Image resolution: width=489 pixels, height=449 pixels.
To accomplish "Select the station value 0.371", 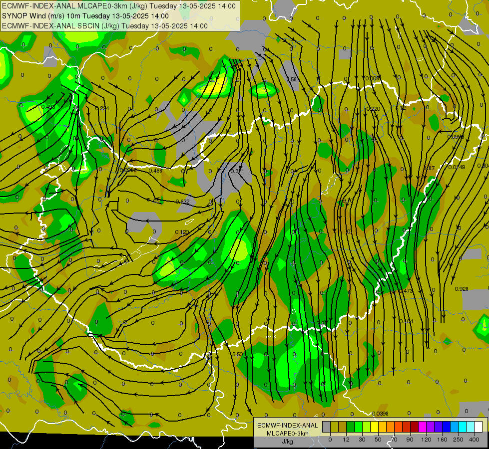I will tap(237, 172).
